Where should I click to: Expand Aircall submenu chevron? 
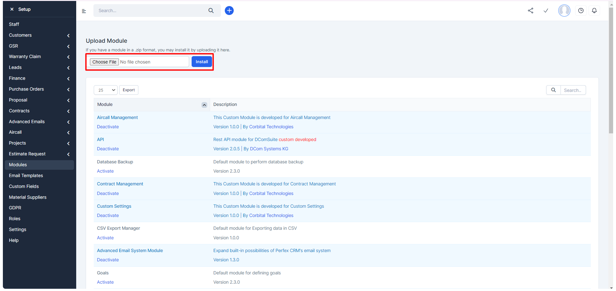coord(68,132)
